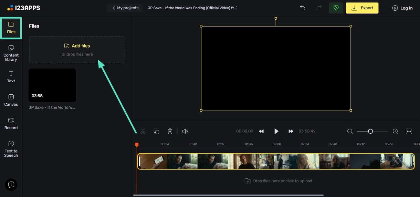Open the Canvas settings panel

(x=11, y=100)
